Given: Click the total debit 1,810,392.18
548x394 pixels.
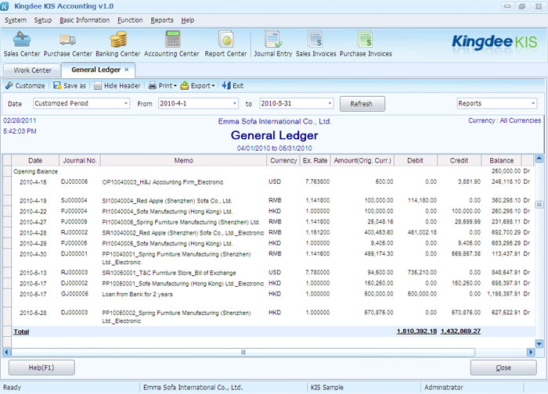Looking at the screenshot, I should click(416, 331).
